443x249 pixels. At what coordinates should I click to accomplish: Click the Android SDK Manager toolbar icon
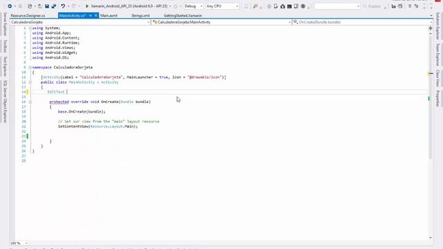(296, 6)
